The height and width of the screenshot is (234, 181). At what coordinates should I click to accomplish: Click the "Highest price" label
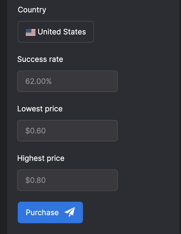click(41, 158)
